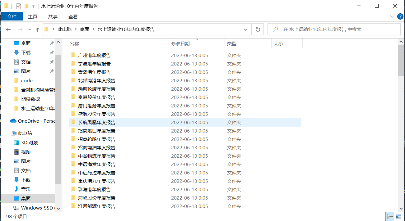Click folder icon of 青岛港年度报告
The image size is (405, 221).
pos(73,72)
